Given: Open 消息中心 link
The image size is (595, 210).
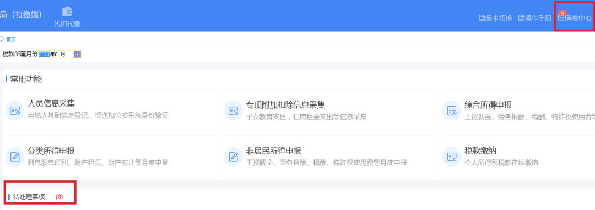Looking at the screenshot, I should 578,18.
